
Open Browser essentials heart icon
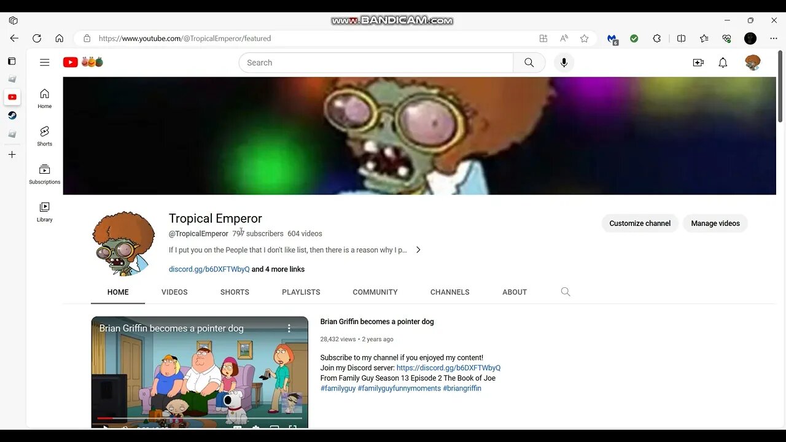[x=726, y=38]
